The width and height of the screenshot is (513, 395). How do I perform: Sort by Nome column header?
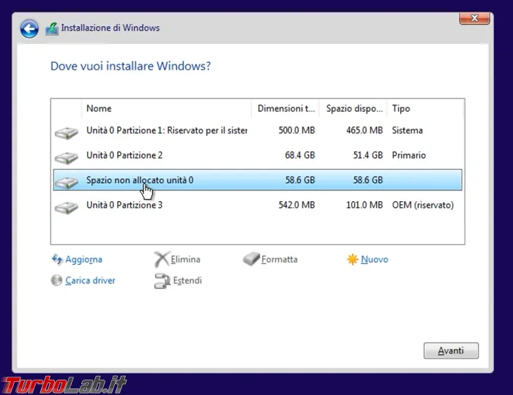tap(166, 108)
